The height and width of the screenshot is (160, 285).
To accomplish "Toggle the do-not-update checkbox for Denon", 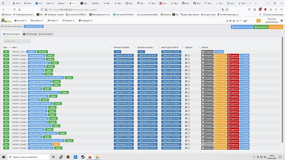I will 189,66.
